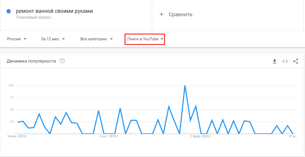Download the popularity chart data
This screenshot has width=305, height=157.
coord(274,61)
